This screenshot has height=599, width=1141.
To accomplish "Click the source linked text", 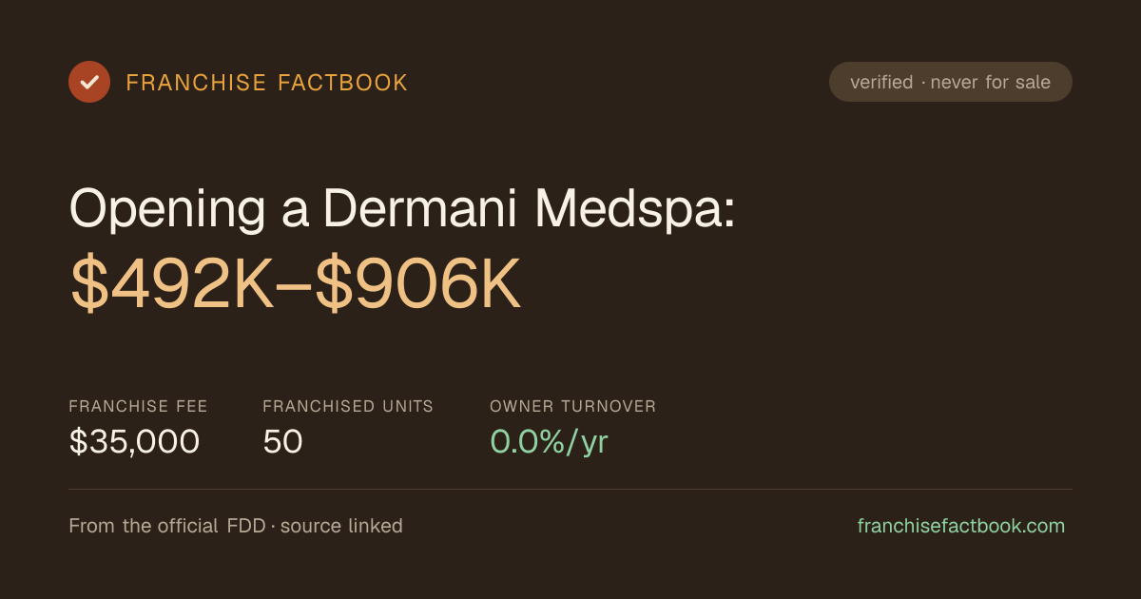I will pyautogui.click(x=341, y=526).
